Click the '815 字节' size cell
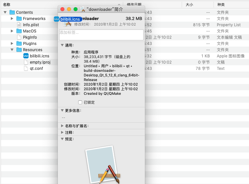 click(201, 25)
